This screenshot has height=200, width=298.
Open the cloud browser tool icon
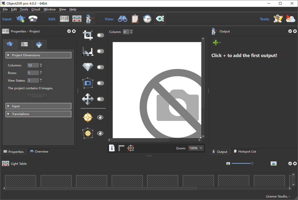coord(291,19)
